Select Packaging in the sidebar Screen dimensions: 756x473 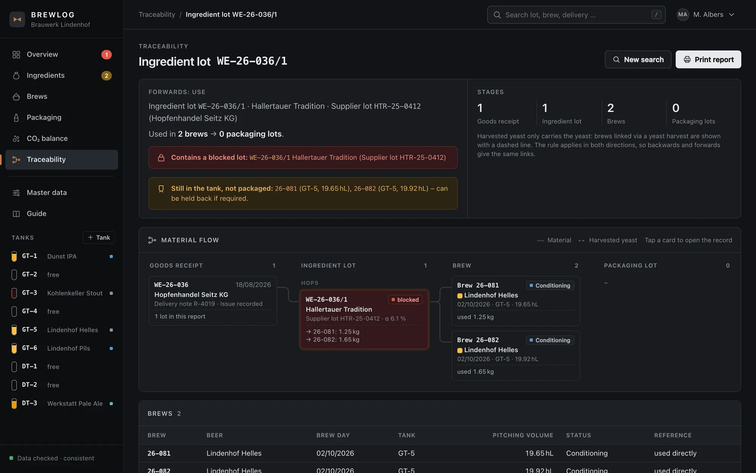click(x=62, y=118)
